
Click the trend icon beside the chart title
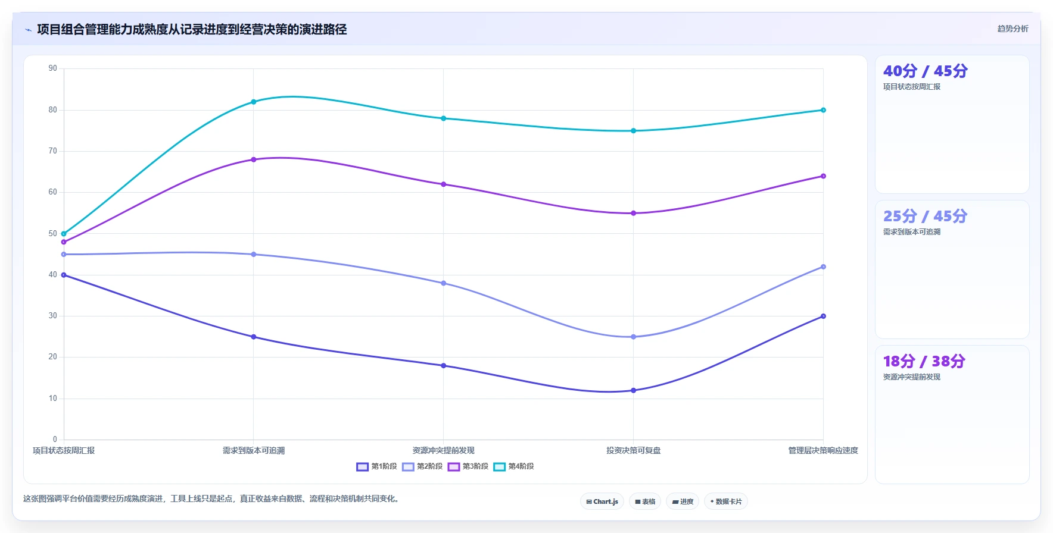coord(28,30)
